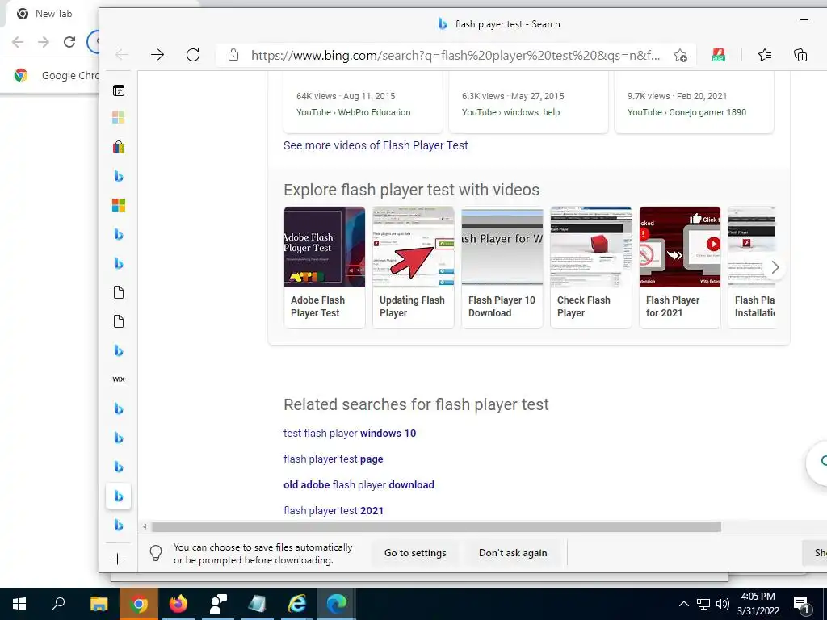Select the shopping bag tab in vertical tabs

coord(119,147)
